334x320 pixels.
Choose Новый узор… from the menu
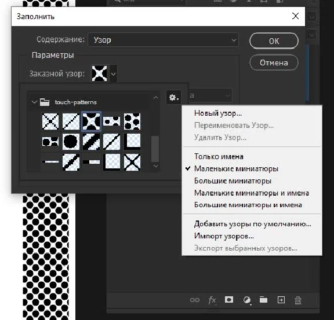(252, 113)
